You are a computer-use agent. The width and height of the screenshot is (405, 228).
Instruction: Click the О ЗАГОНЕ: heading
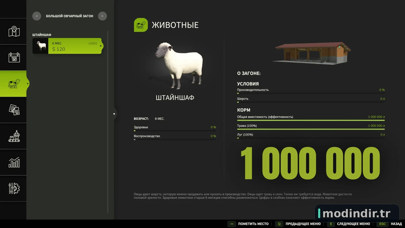[249, 73]
